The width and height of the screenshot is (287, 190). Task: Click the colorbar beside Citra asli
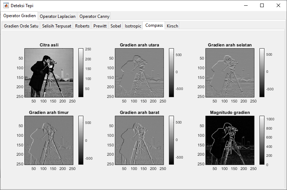[81, 72]
